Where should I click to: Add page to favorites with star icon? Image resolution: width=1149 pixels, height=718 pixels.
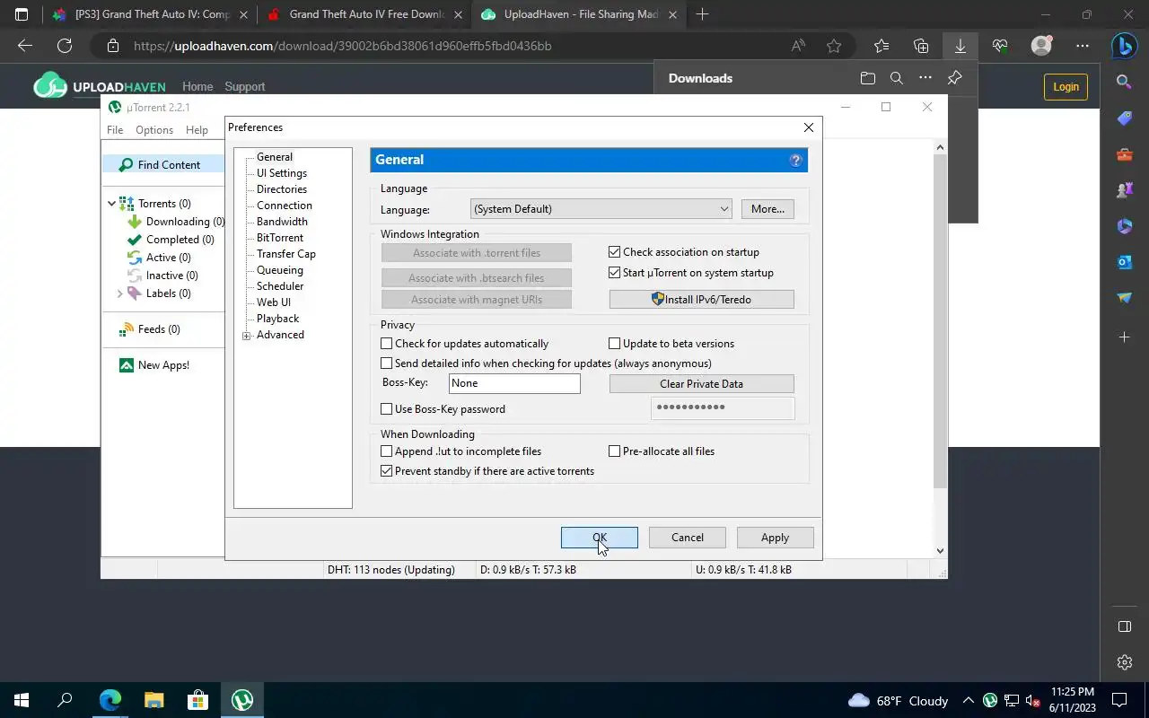pos(834,46)
